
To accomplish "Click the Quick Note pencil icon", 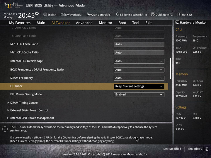I will (x=153, y=15).
